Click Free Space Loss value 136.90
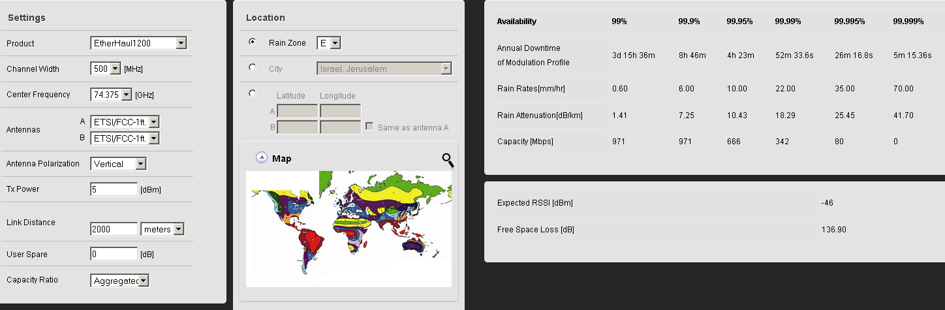The height and width of the screenshot is (310, 945). [833, 230]
